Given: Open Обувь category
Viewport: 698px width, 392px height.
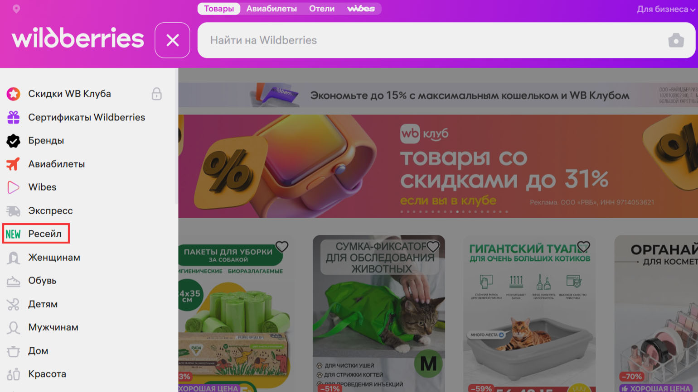Looking at the screenshot, I should click(x=42, y=281).
